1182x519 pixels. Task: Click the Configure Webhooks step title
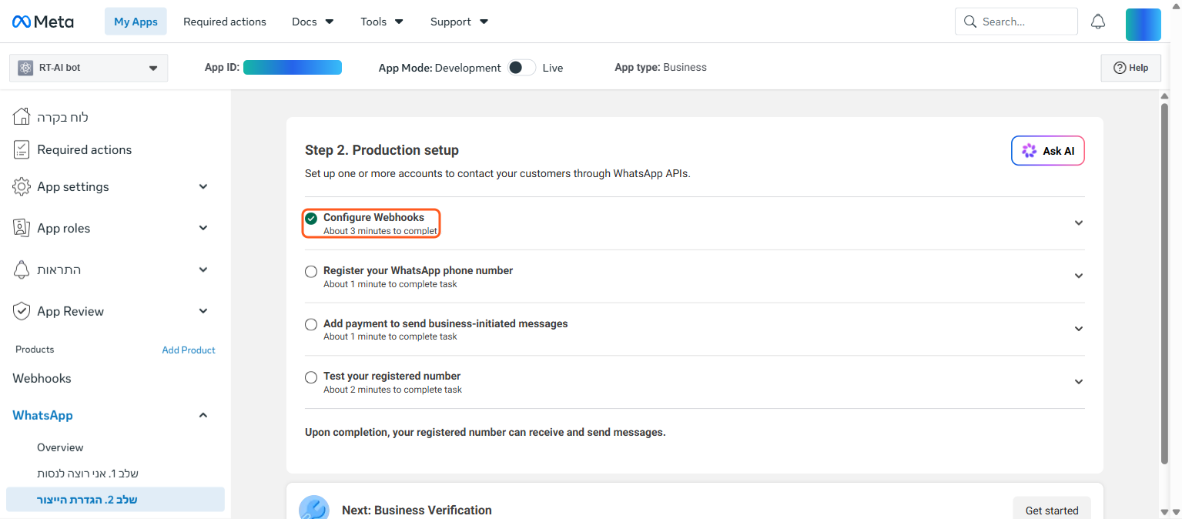click(373, 218)
